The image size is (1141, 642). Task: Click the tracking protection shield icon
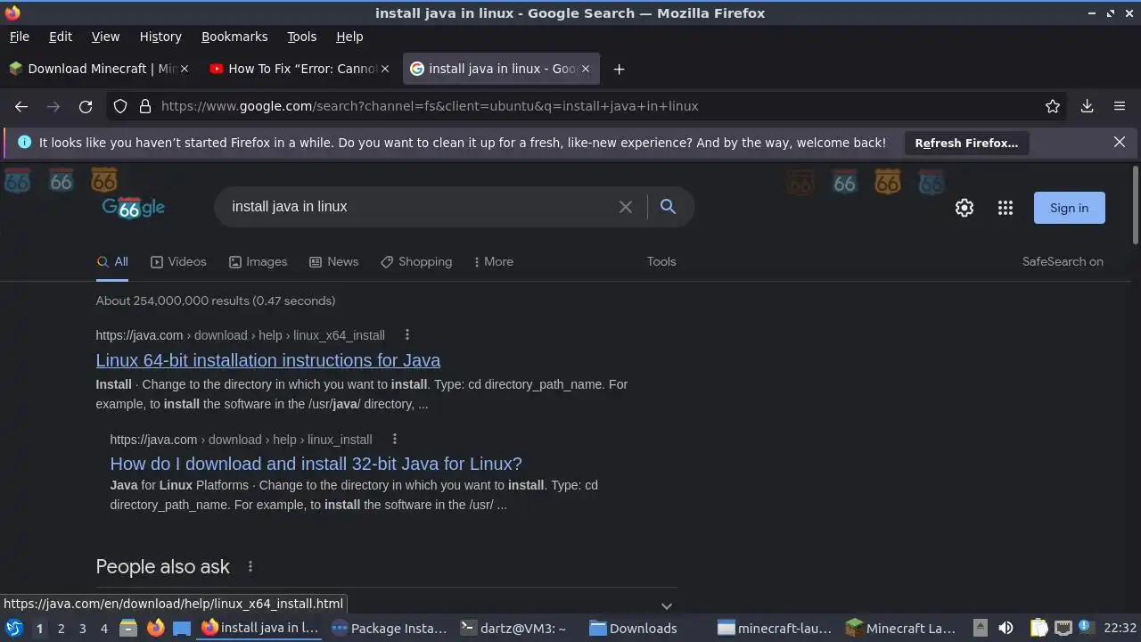(120, 106)
